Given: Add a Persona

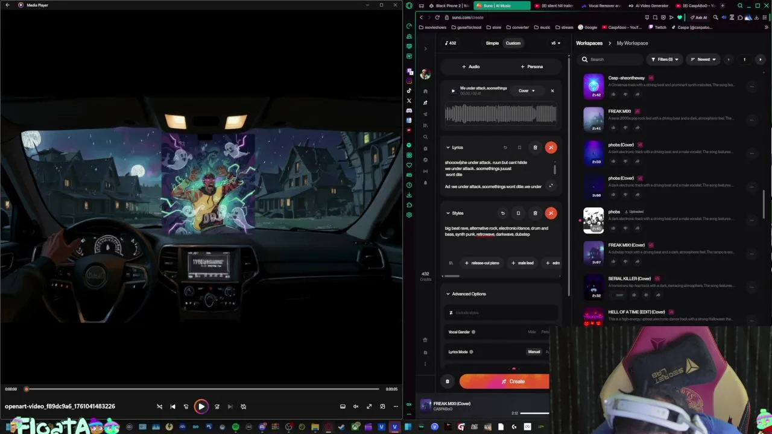Looking at the screenshot, I should pos(531,66).
